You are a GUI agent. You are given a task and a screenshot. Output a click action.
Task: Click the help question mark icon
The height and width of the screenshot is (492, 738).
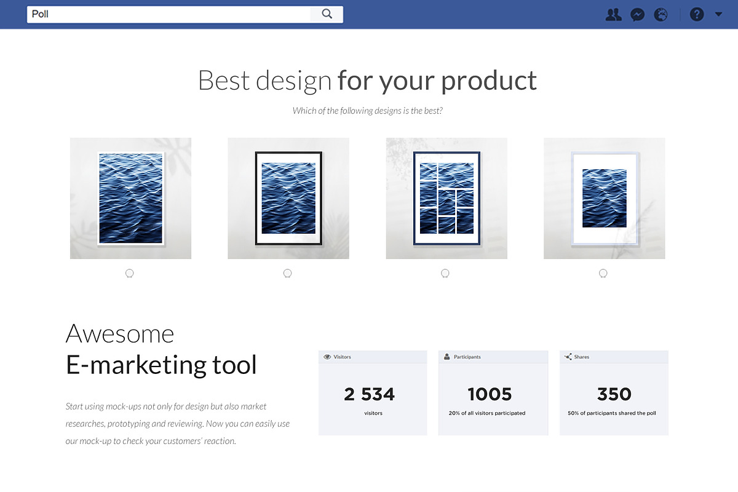[697, 14]
